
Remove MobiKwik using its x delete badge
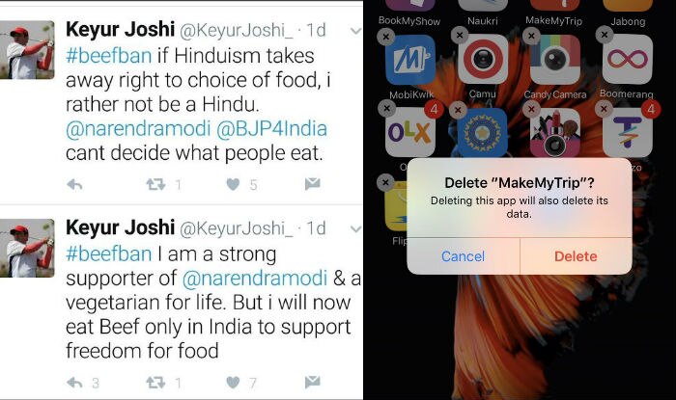point(386,37)
